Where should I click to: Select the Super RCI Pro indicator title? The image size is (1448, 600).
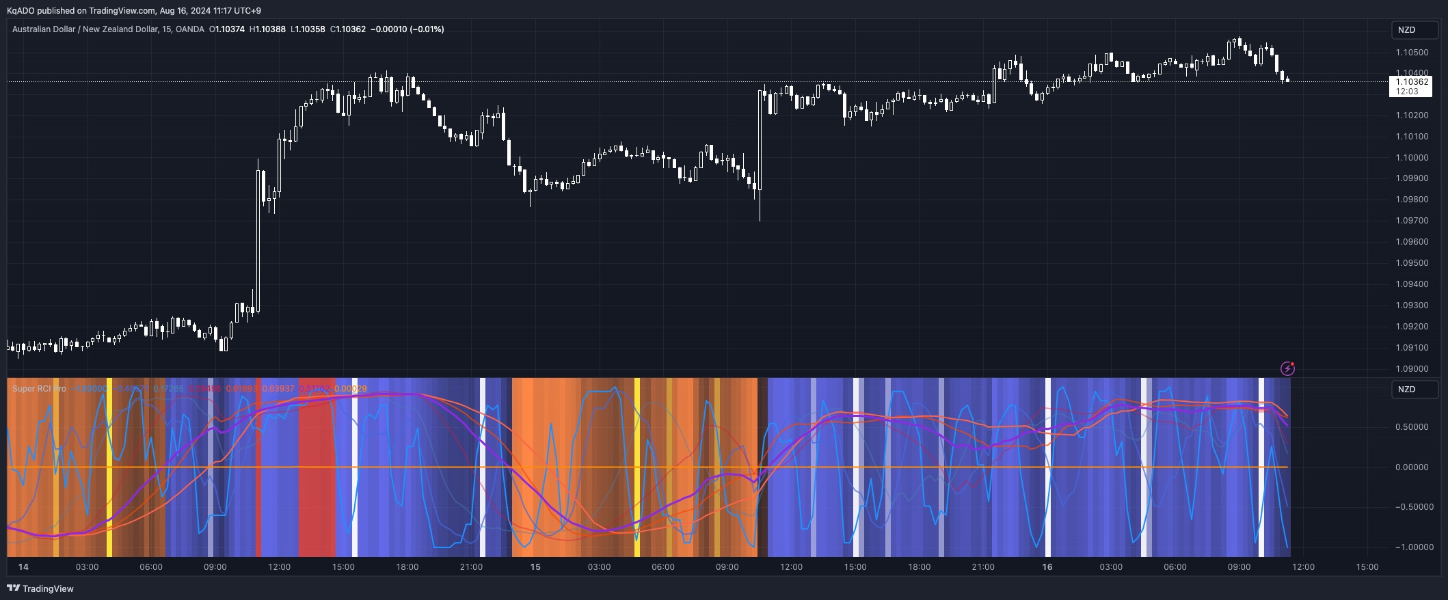[x=39, y=389]
